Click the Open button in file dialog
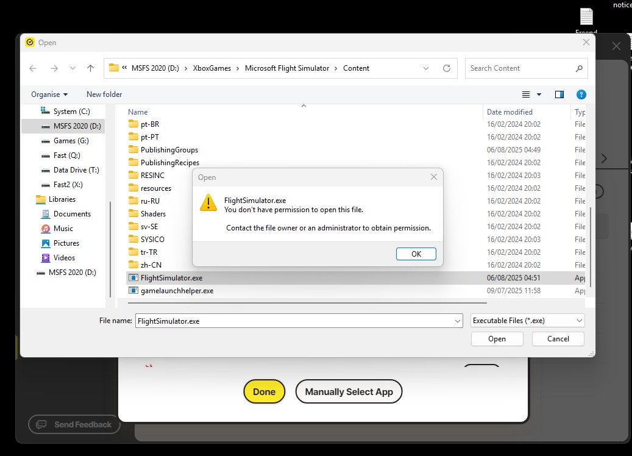The width and height of the screenshot is (632, 456). 497,339
